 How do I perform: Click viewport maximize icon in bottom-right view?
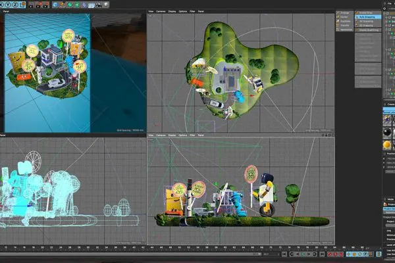pyautogui.click(x=333, y=135)
